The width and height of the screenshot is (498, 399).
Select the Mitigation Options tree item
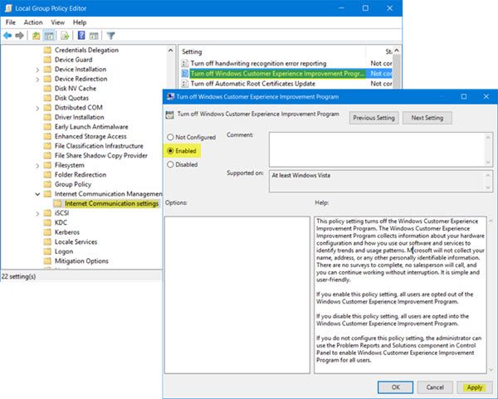pyautogui.click(x=81, y=261)
